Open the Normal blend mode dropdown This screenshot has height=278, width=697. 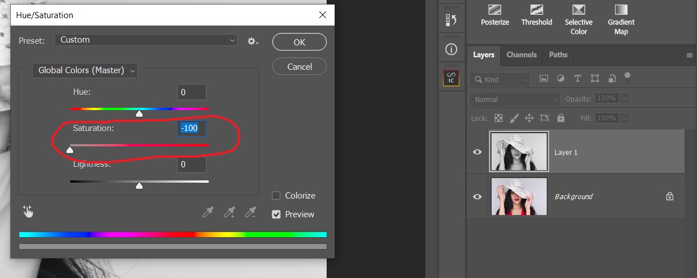pyautogui.click(x=514, y=99)
